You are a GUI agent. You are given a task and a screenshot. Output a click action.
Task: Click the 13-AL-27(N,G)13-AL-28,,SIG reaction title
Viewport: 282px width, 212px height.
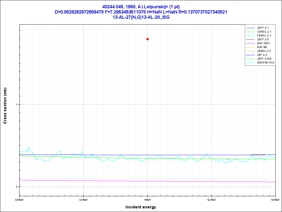pos(141,17)
